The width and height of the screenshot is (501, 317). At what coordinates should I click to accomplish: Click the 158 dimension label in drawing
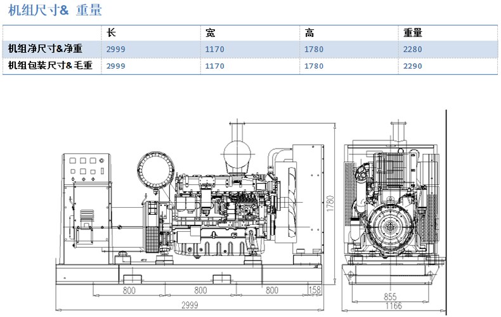314,290
